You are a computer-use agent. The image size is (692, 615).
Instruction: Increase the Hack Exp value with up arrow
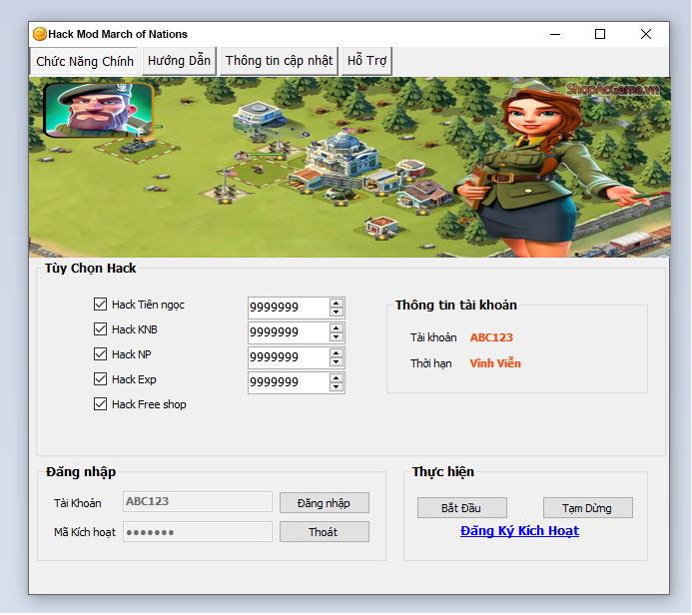click(337, 378)
